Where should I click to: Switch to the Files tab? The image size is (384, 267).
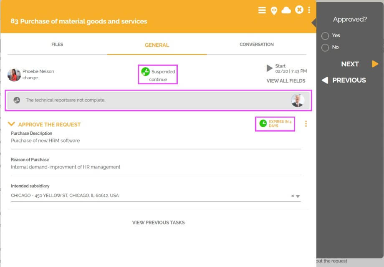tap(57, 44)
